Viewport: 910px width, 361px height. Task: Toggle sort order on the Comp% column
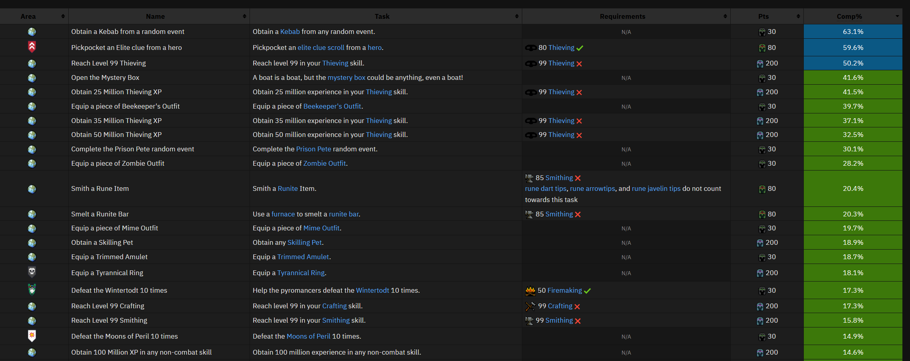tap(853, 16)
